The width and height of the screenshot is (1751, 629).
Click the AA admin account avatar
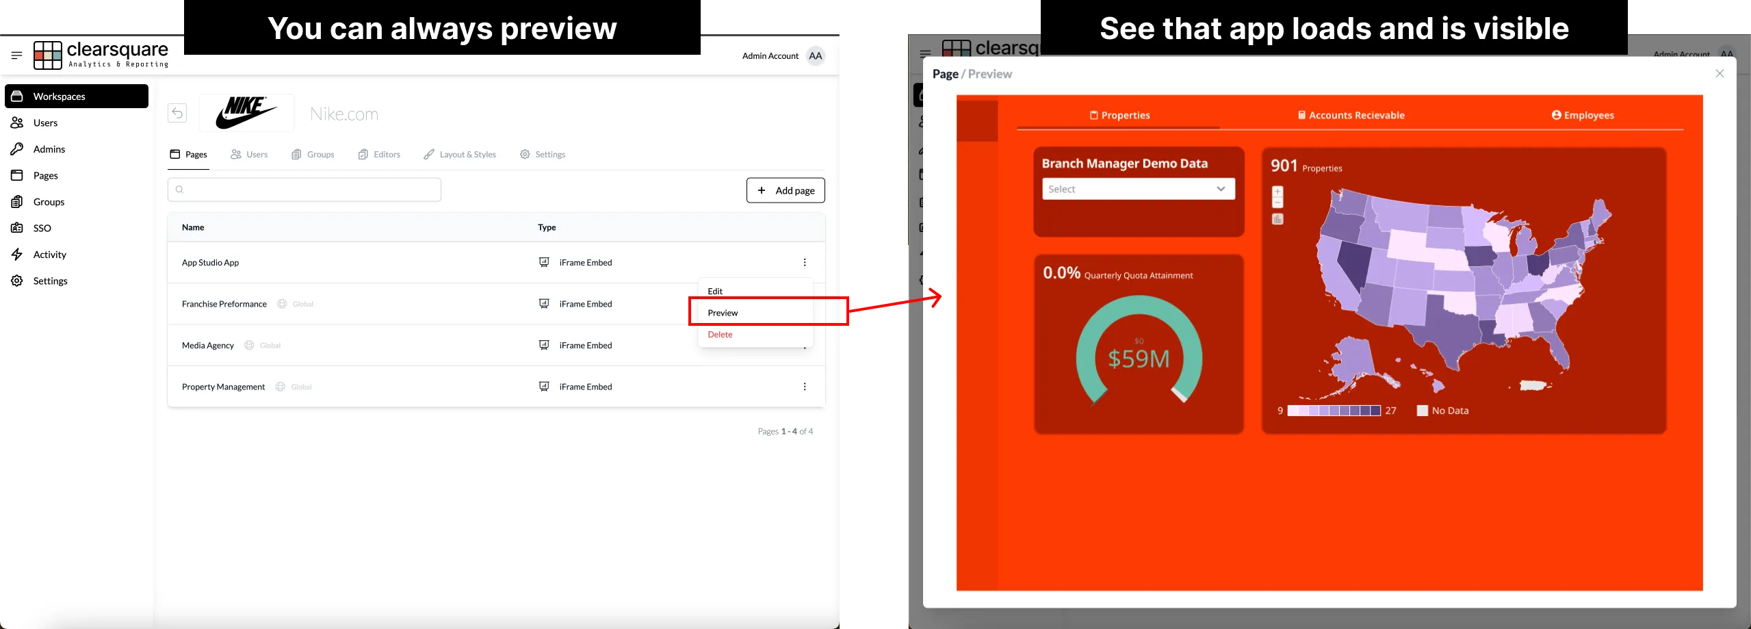coord(815,56)
